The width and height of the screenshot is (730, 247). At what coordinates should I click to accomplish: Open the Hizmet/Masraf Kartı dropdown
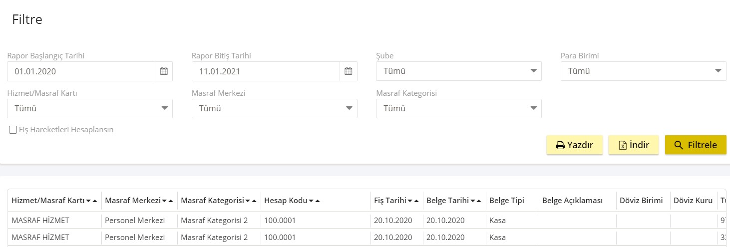click(x=90, y=108)
